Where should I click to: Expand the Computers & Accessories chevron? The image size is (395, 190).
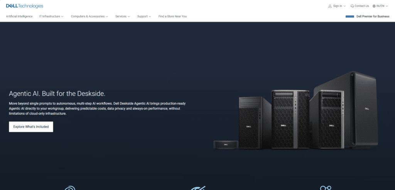pyautogui.click(x=107, y=16)
